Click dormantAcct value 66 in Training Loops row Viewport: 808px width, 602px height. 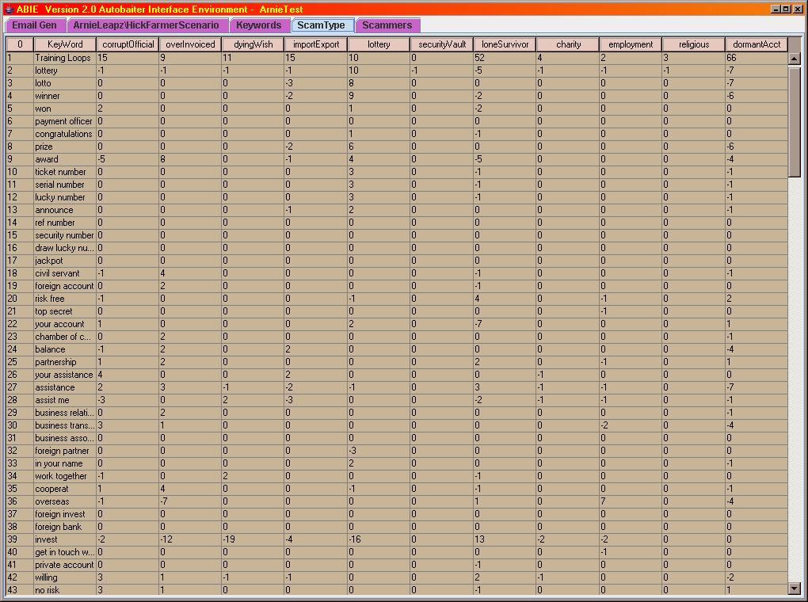757,58
